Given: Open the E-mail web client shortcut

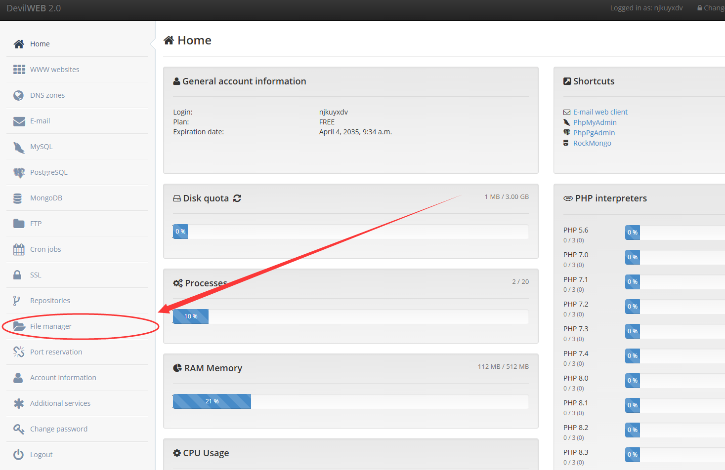Looking at the screenshot, I should pyautogui.click(x=599, y=112).
